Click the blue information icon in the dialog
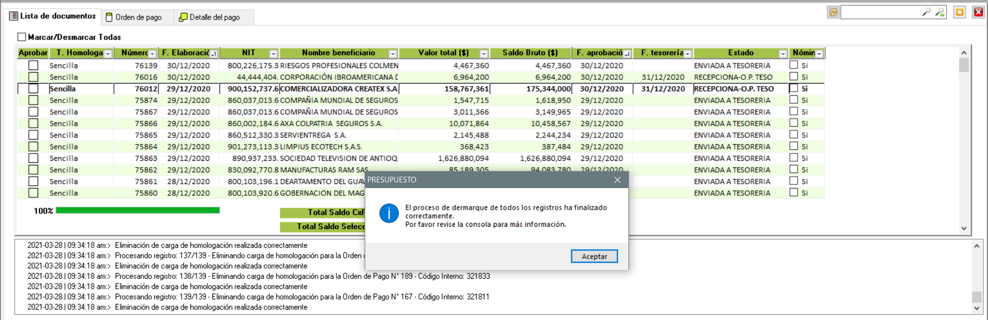This screenshot has width=988, height=320. click(388, 213)
